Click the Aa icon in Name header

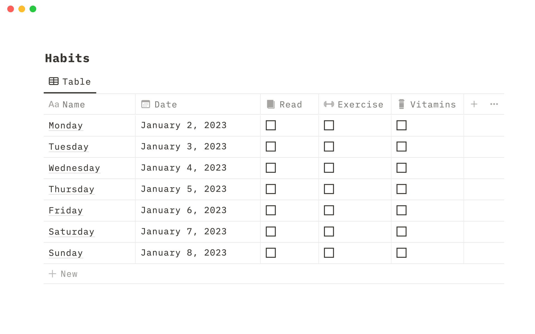[54, 104]
